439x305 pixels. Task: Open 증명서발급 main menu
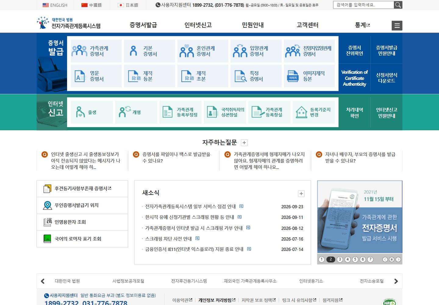(143, 25)
